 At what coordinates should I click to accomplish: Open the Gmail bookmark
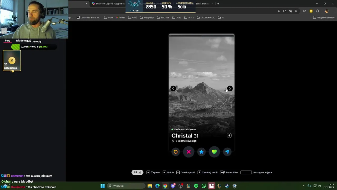click(x=120, y=18)
